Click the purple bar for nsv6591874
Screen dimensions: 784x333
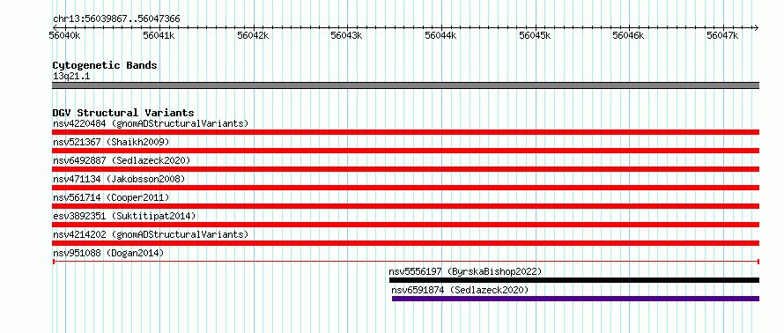[575, 299]
